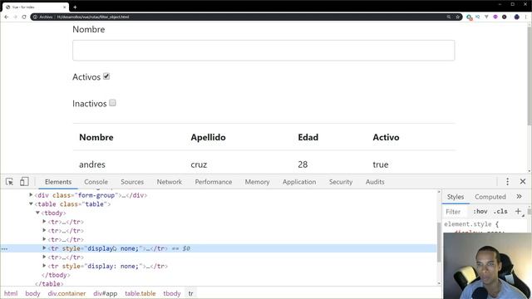Switch to the Console tab
This screenshot has height=299, width=532.
pyautogui.click(x=96, y=182)
